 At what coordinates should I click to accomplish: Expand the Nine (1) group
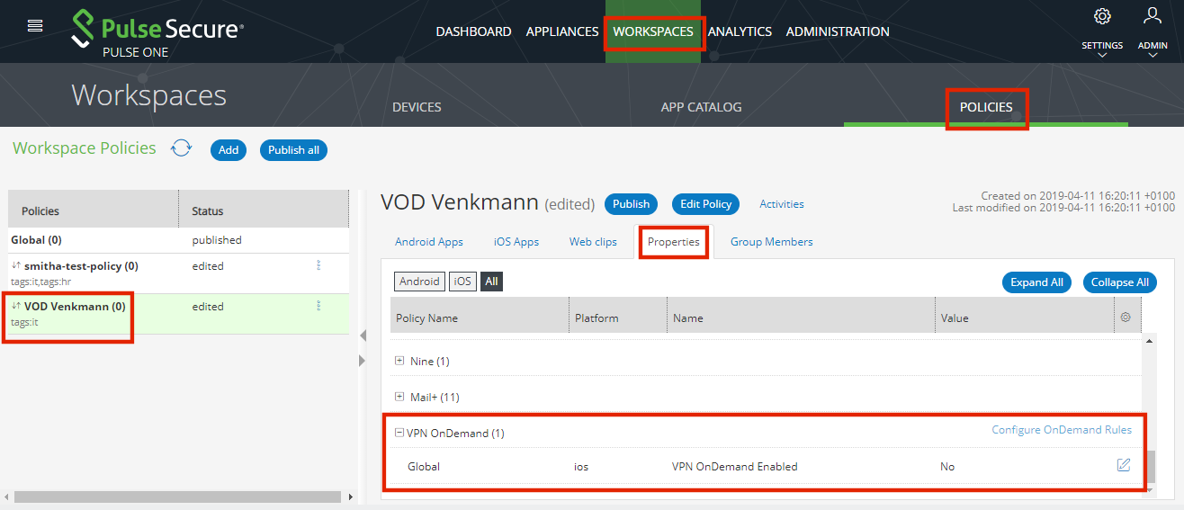click(x=400, y=361)
